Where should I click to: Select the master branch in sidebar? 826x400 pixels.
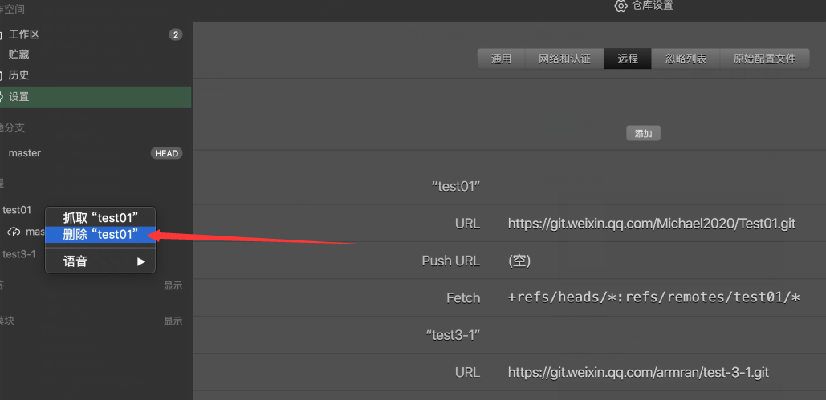[x=24, y=153]
